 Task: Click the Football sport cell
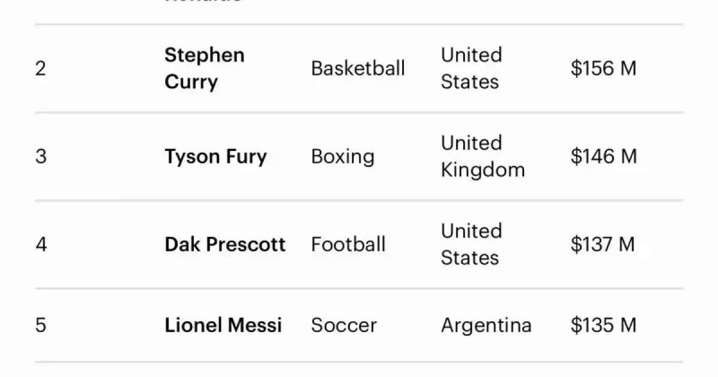pos(348,245)
